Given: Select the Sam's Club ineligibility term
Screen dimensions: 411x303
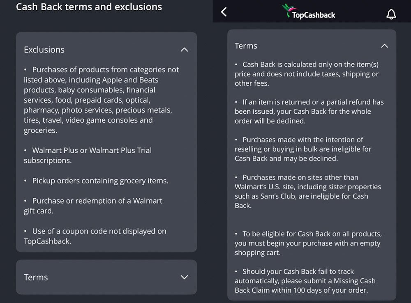Looking at the screenshot, I should tap(307, 191).
